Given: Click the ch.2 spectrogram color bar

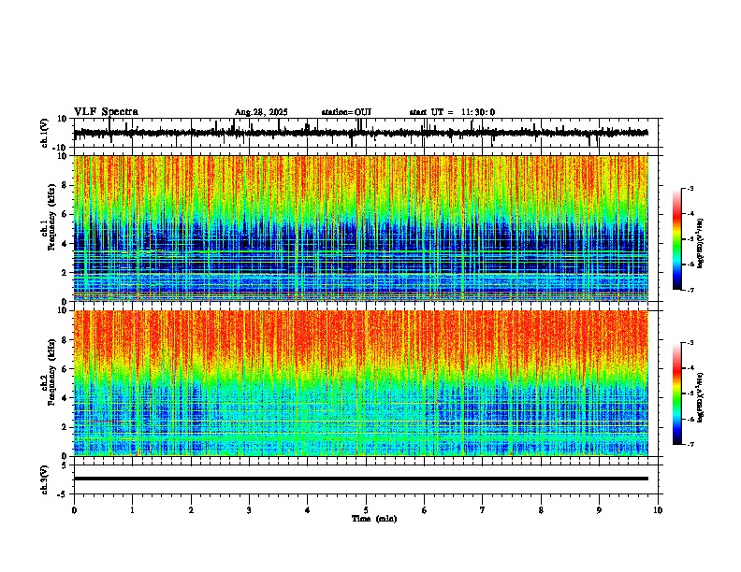Looking at the screenshot, I should [x=677, y=393].
